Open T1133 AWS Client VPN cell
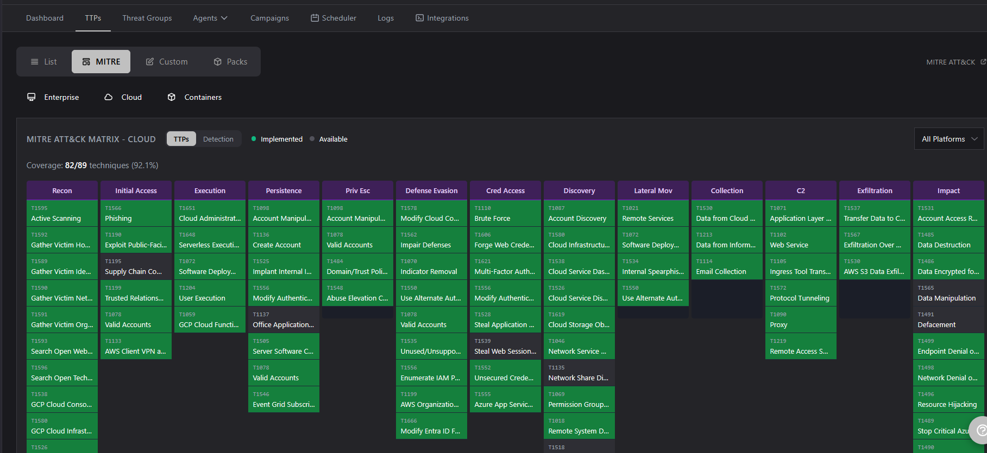The height and width of the screenshot is (453, 987). click(x=136, y=346)
